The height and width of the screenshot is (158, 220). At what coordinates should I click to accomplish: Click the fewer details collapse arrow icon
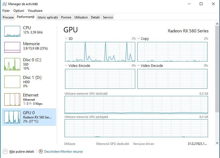[x=5, y=152]
